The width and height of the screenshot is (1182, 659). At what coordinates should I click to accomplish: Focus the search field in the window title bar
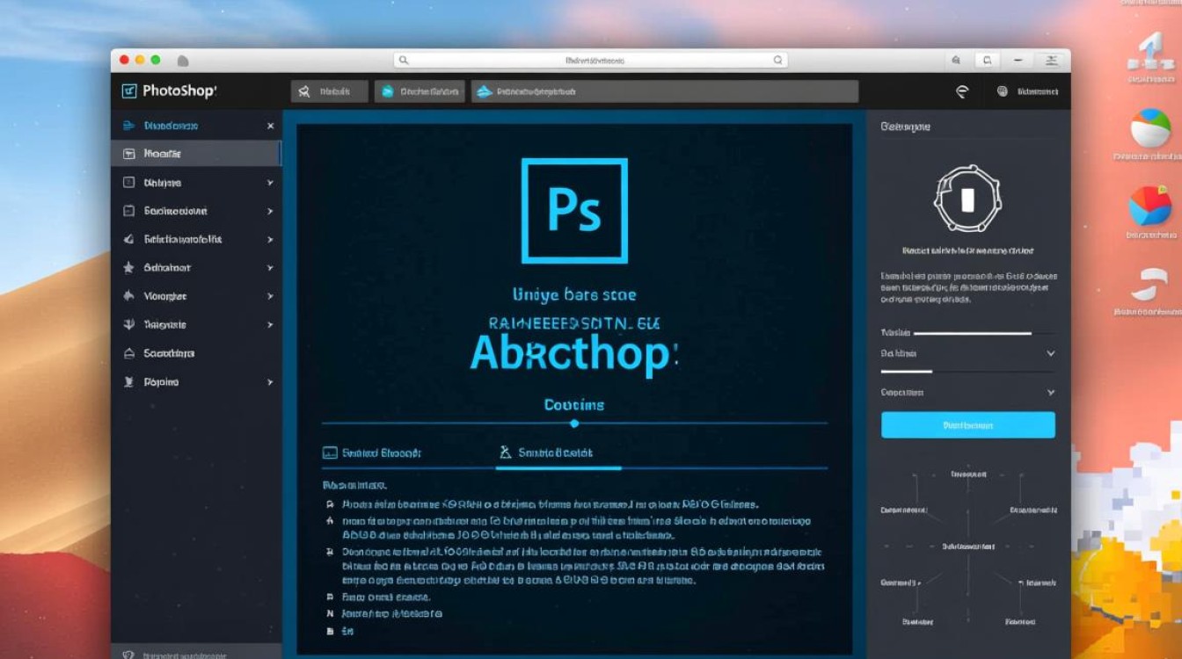(590, 61)
